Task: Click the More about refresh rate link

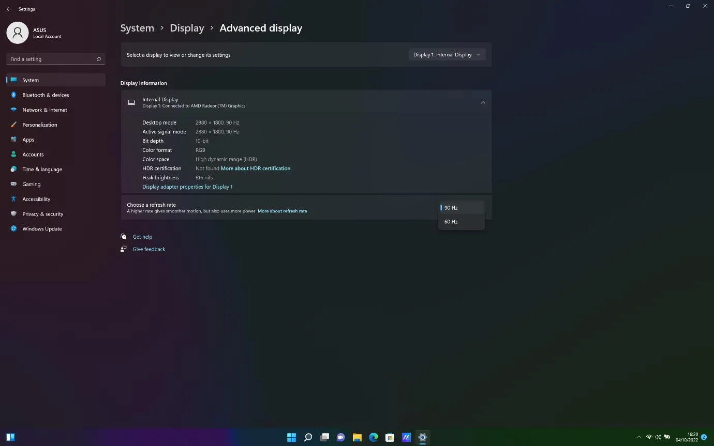Action: 282,211
